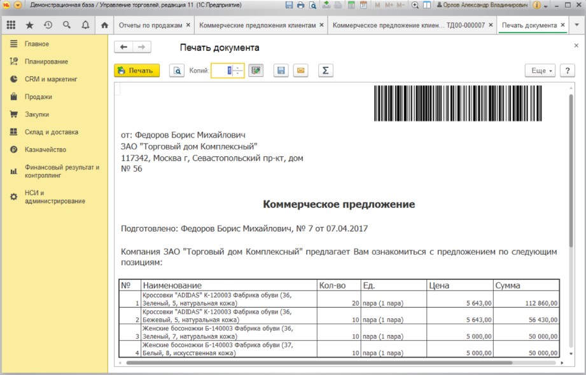Click the search magnifier icon in navigation bar
This screenshot has height=375, width=586.
click(67, 25)
